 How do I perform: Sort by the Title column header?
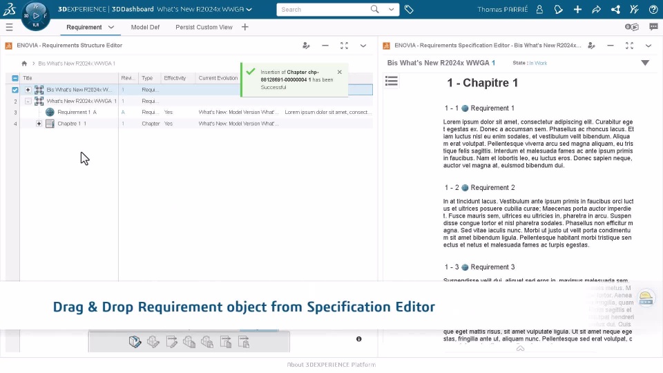pyautogui.click(x=28, y=78)
